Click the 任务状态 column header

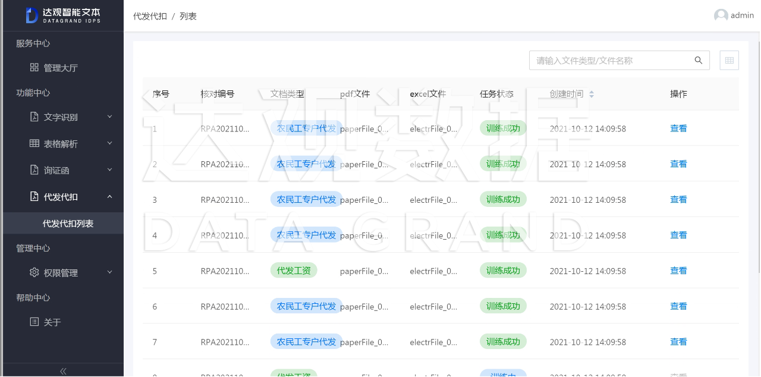click(x=496, y=94)
